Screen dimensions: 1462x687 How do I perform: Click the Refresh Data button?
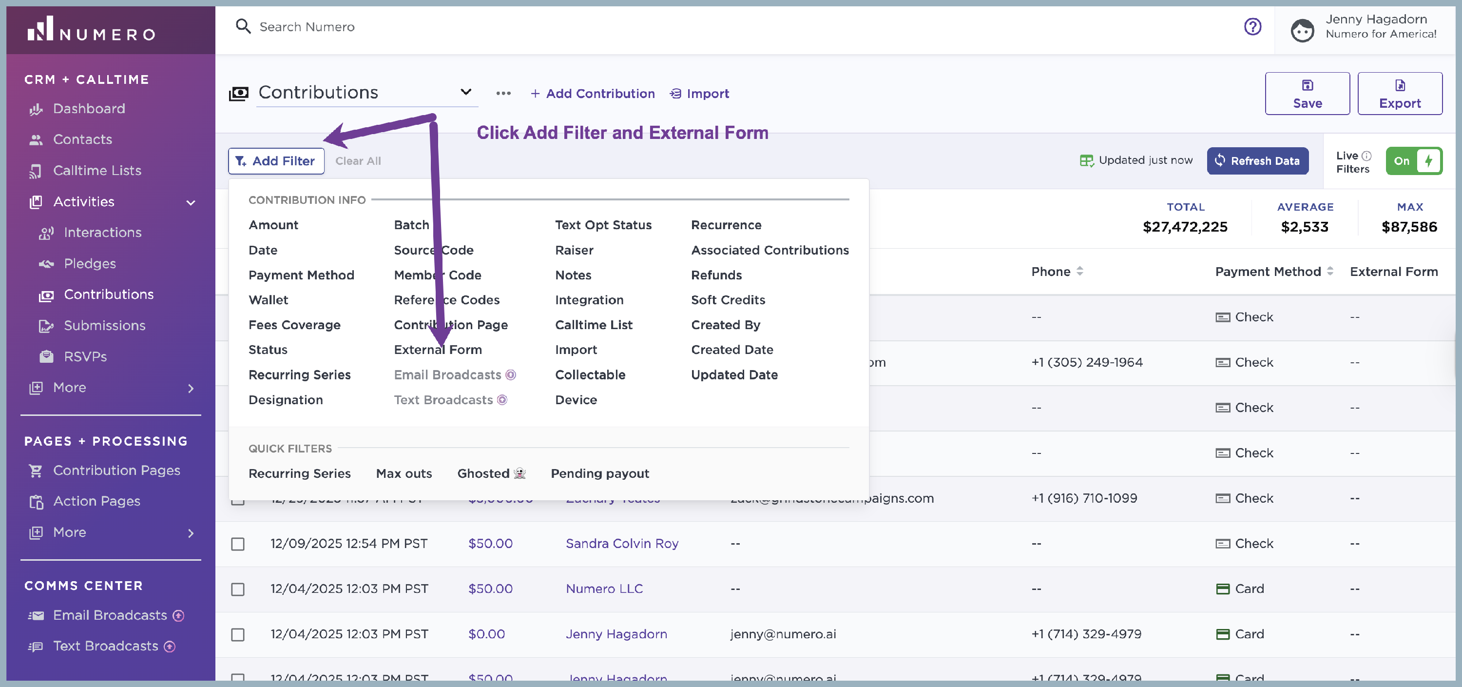pyautogui.click(x=1257, y=161)
